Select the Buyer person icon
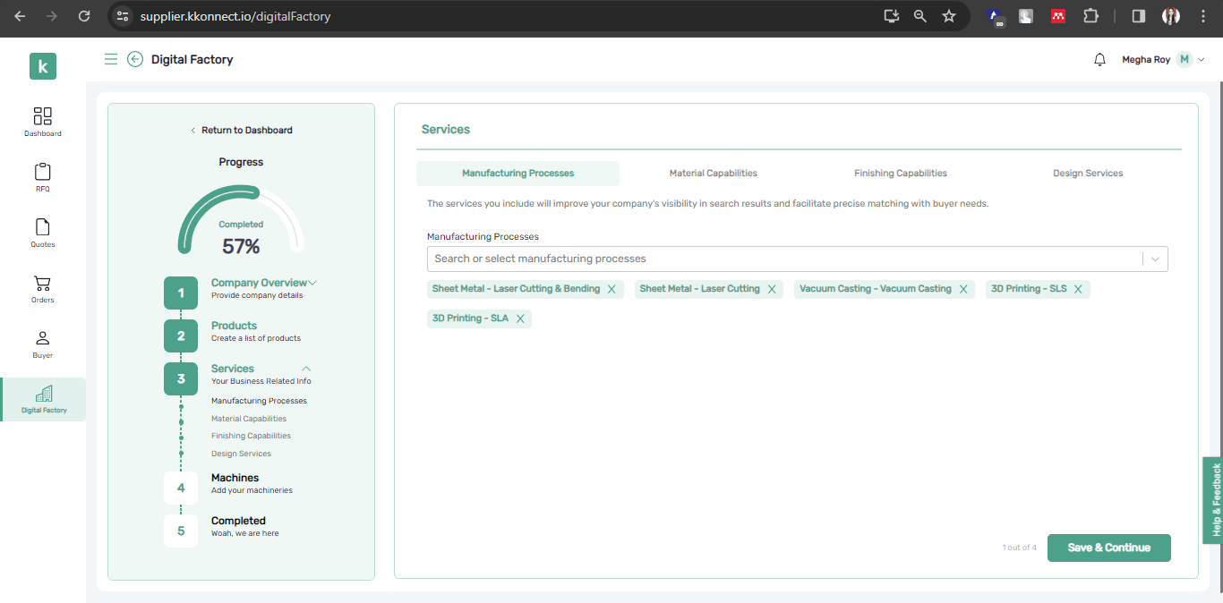The image size is (1223, 603). (43, 339)
